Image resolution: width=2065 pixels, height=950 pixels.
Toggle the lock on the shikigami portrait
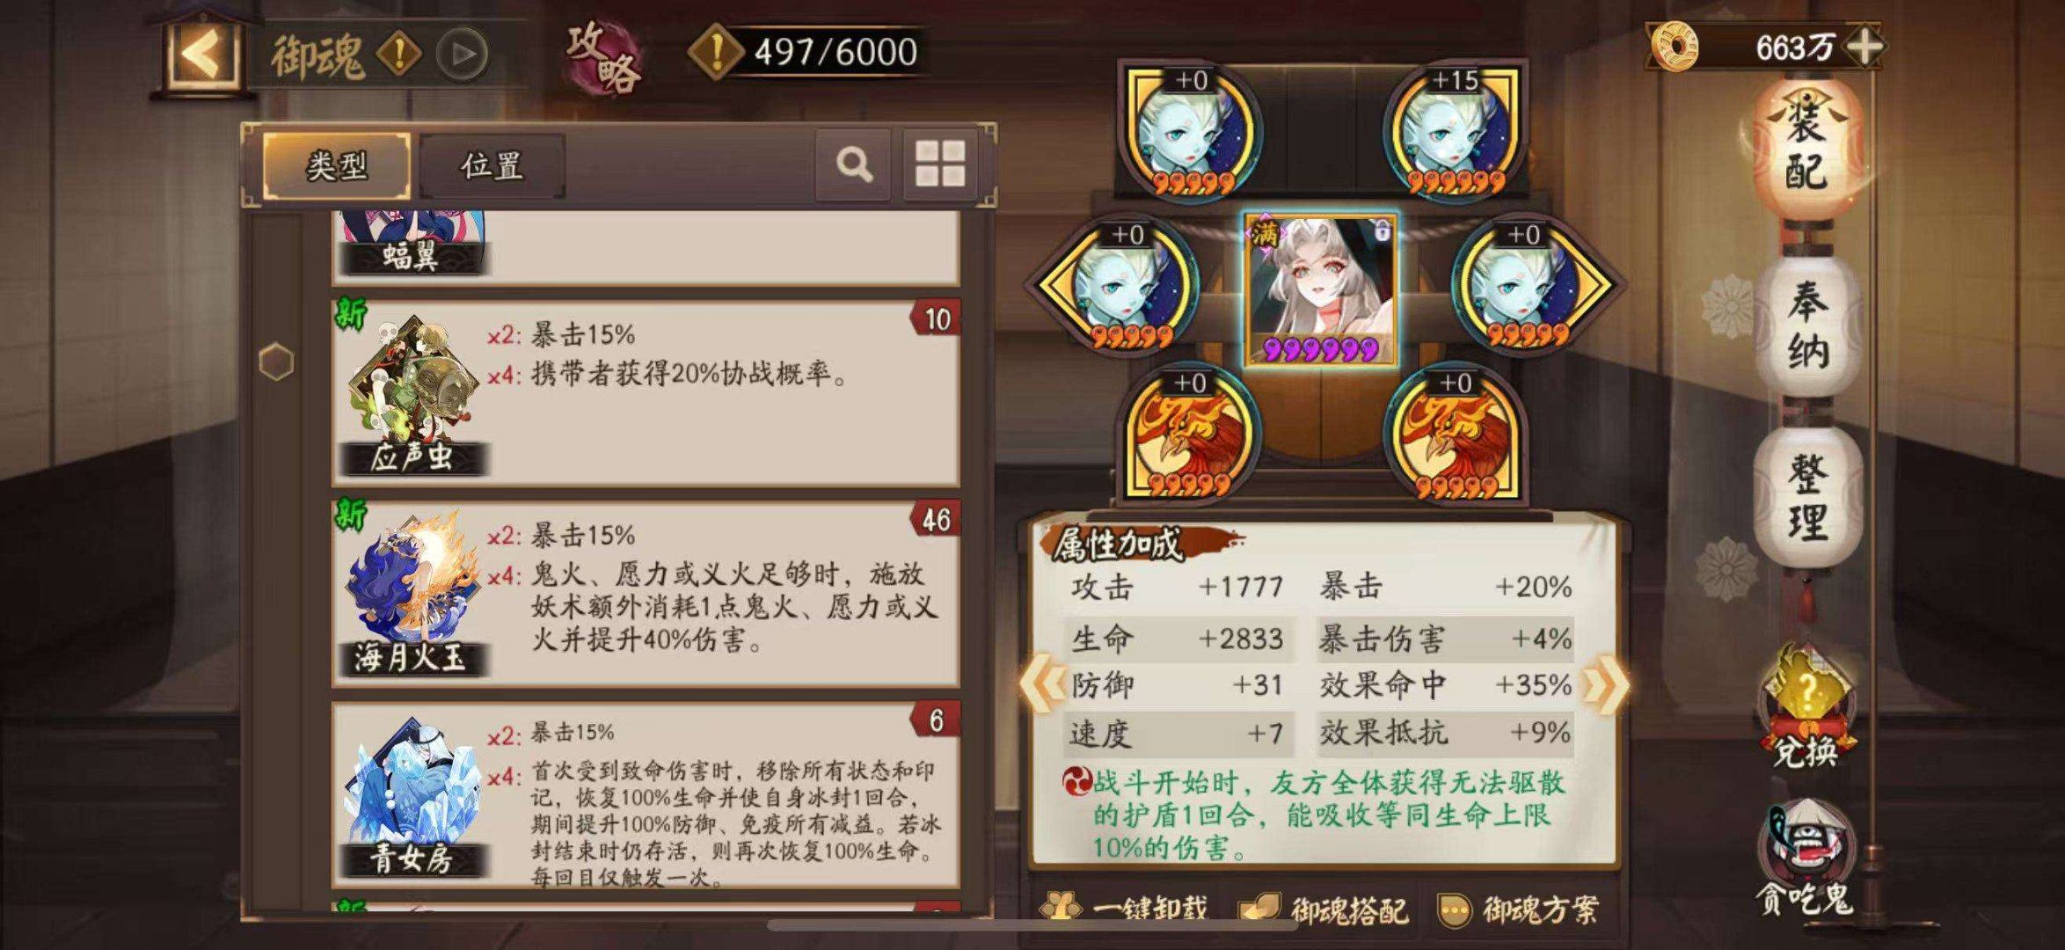pyautogui.click(x=1382, y=231)
